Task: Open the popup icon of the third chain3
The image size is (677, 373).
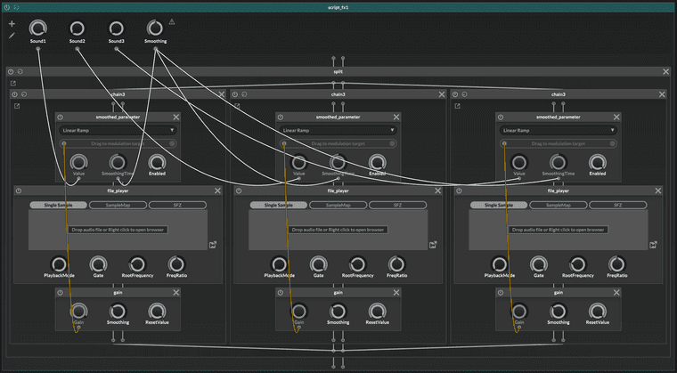Action: pyautogui.click(x=457, y=106)
